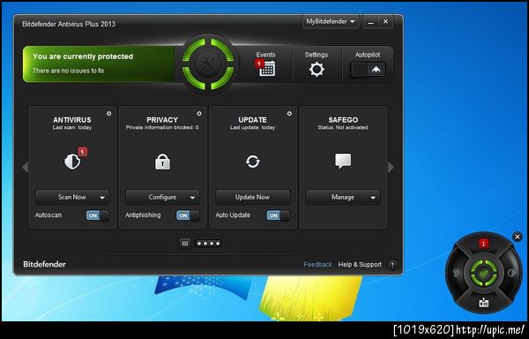This screenshot has width=529, height=339.
Task: Click the Bitdefender logo at bottom
Action: (x=44, y=264)
